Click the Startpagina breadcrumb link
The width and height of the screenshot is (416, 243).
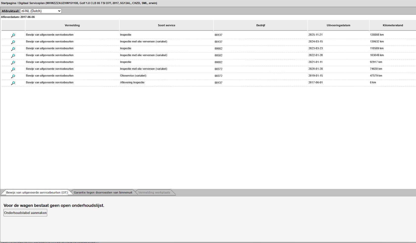point(8,3)
